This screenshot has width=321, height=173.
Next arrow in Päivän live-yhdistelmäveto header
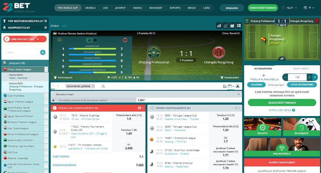143,108
